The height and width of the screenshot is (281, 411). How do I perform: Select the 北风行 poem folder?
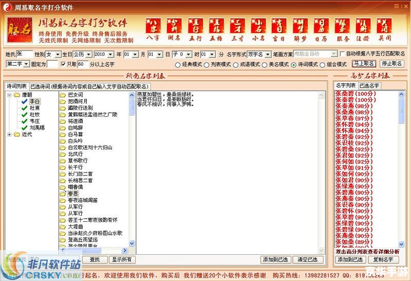click(71, 154)
